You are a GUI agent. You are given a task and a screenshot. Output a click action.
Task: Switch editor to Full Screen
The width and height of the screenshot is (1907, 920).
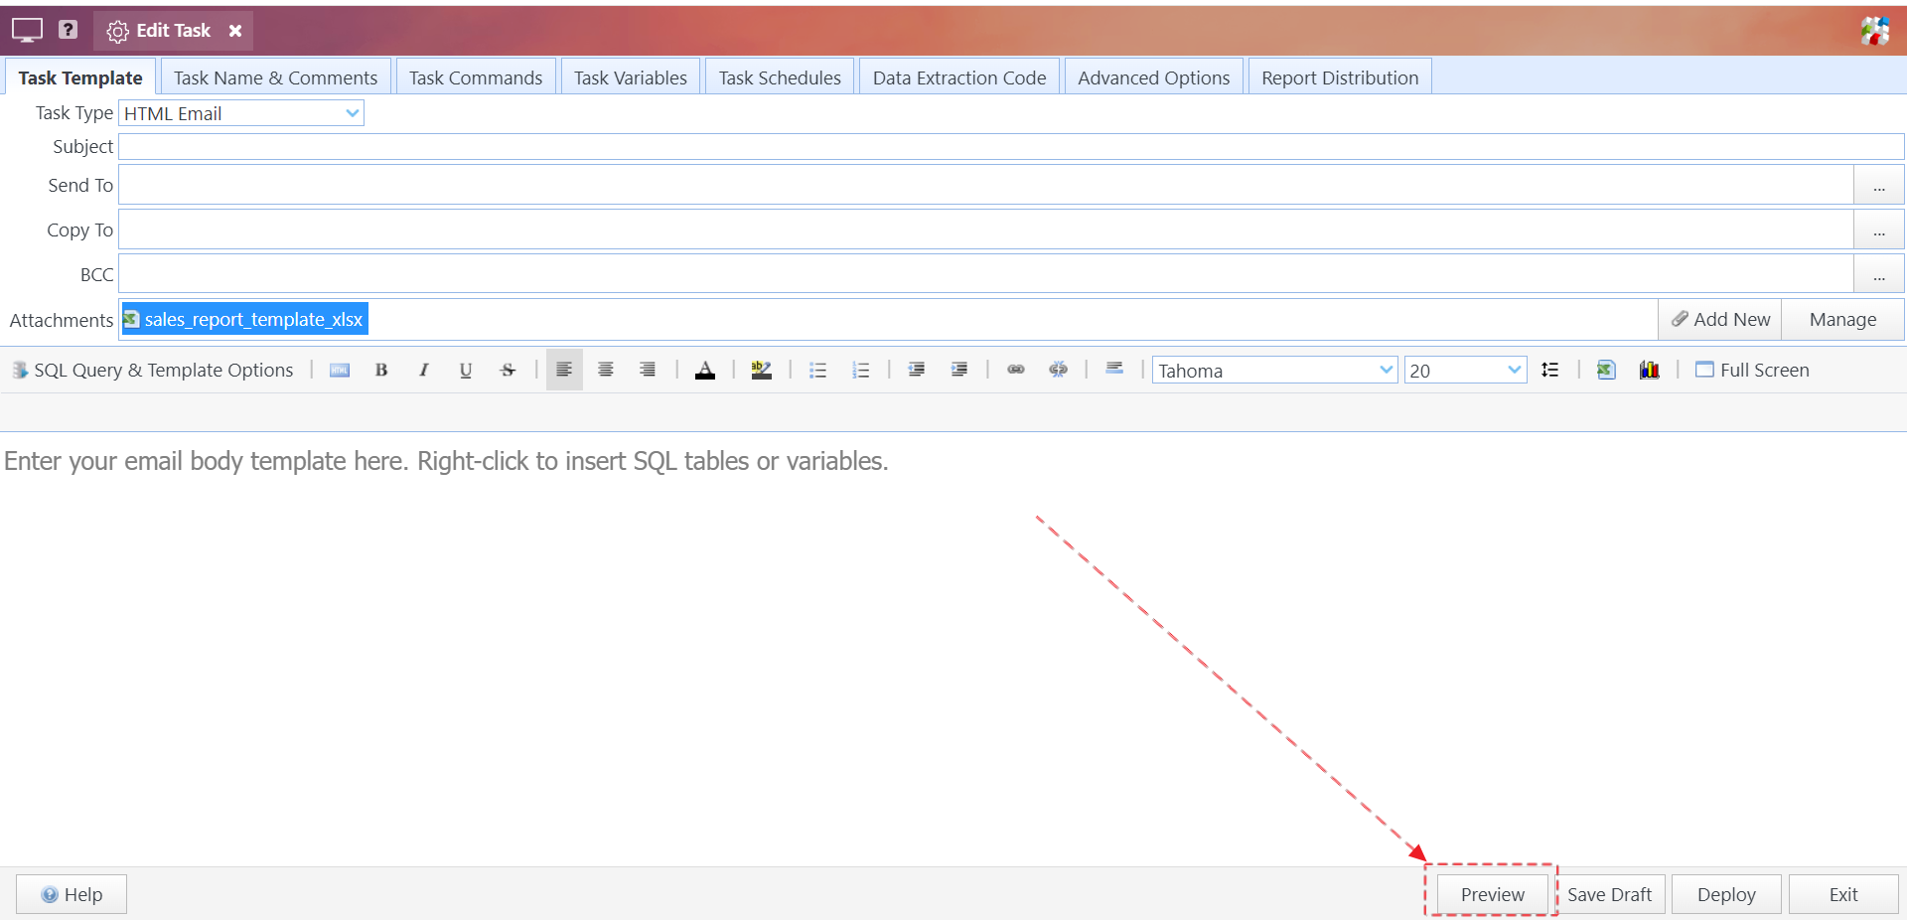tap(1752, 370)
